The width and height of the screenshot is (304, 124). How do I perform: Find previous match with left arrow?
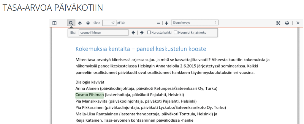(x=134, y=32)
